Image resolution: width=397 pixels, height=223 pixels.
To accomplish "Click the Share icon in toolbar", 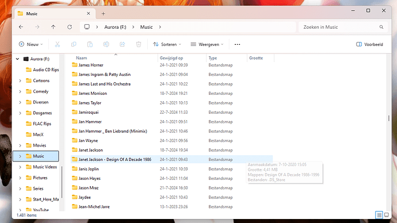I will 123,44.
